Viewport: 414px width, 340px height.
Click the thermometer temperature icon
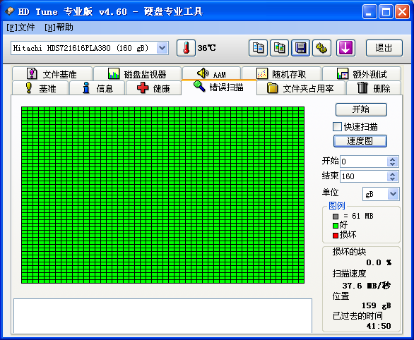pos(186,48)
